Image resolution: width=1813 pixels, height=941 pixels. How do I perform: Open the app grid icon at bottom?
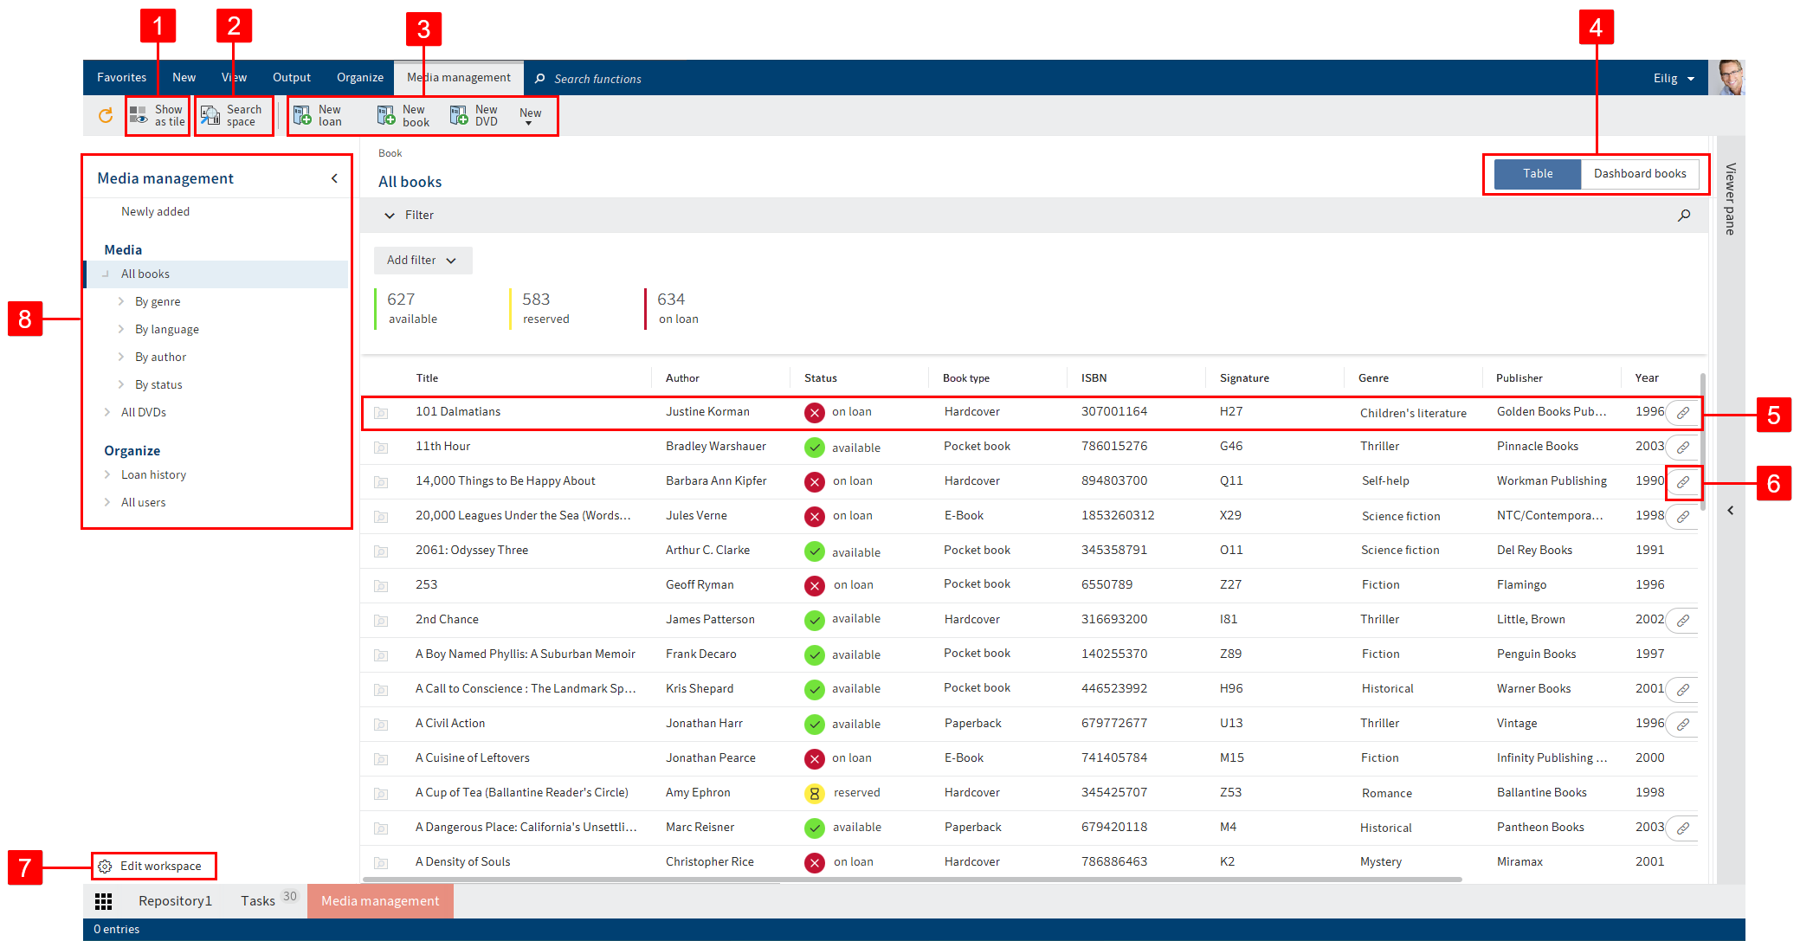104,901
